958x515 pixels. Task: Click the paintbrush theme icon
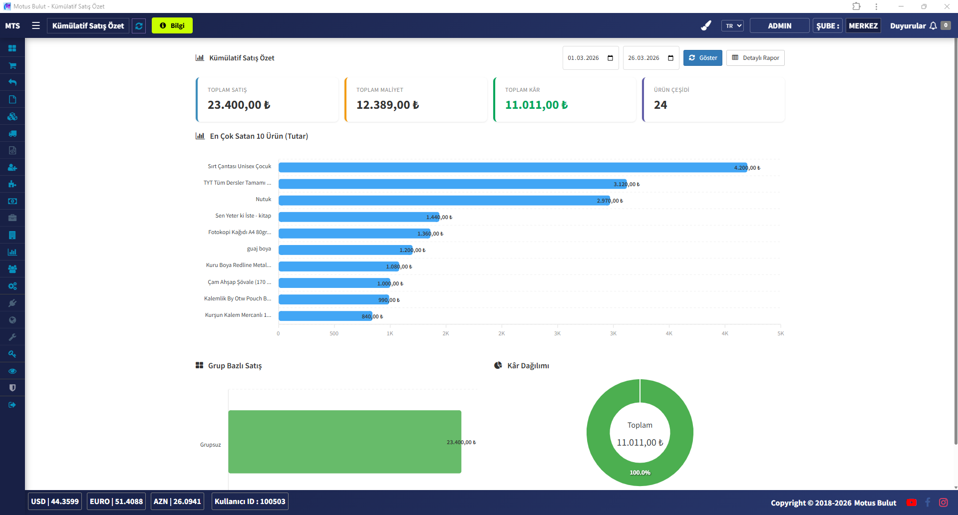coord(706,25)
